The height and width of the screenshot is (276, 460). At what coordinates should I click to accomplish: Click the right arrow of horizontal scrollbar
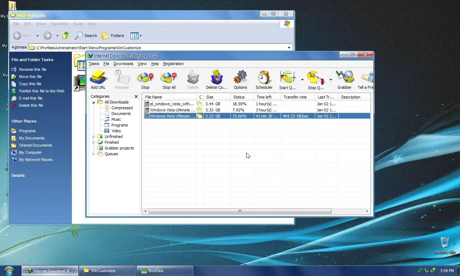[x=367, y=211]
